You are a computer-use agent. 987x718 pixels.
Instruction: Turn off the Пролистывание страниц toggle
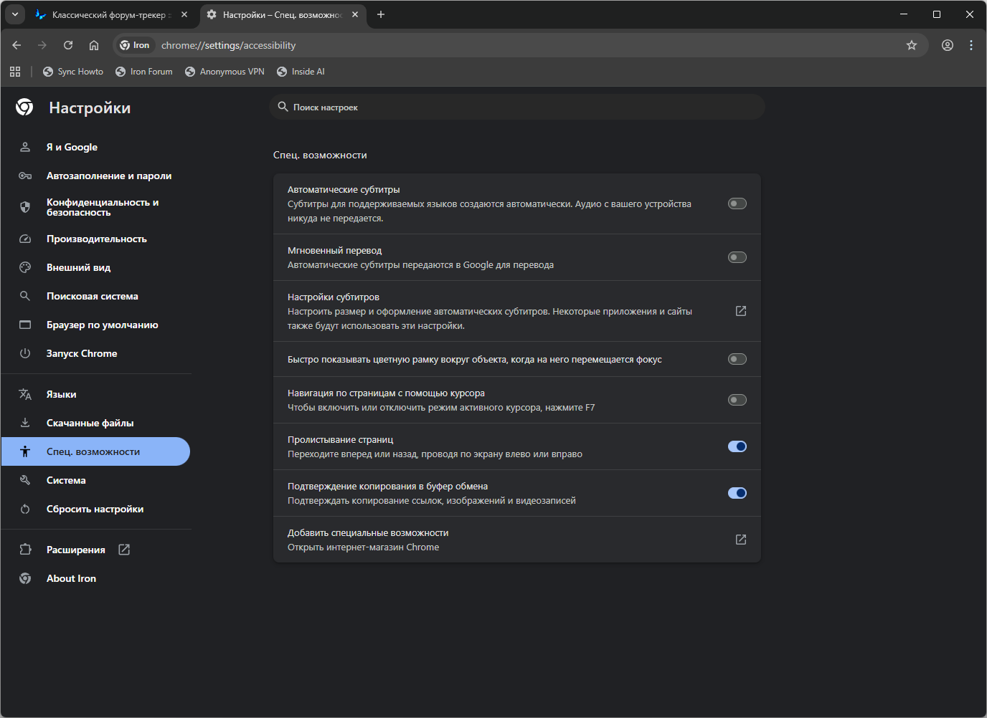click(x=737, y=446)
